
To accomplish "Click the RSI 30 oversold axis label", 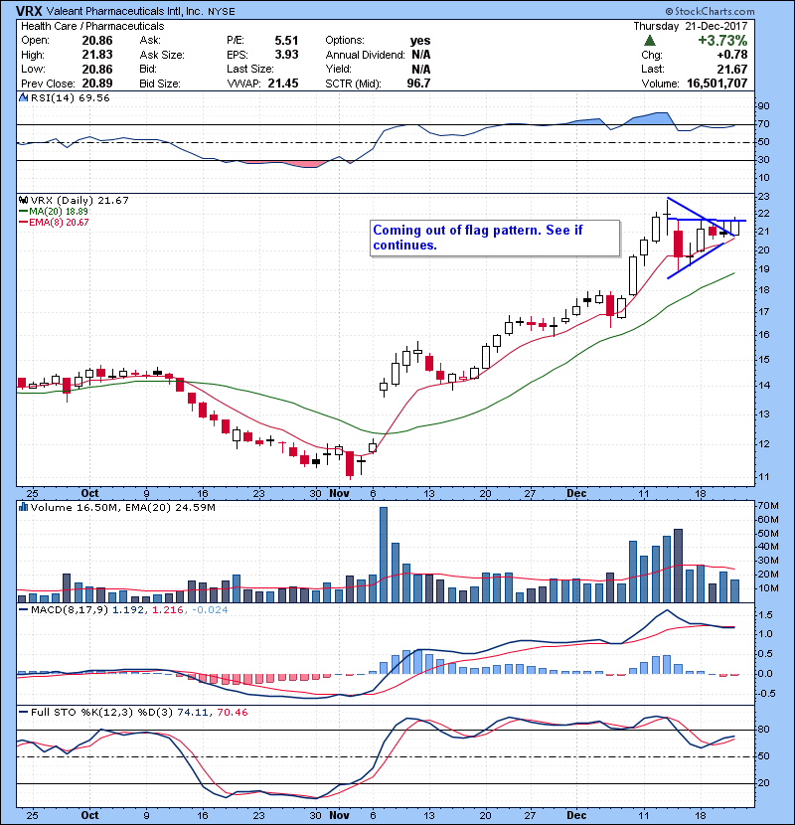I will tap(763, 160).
